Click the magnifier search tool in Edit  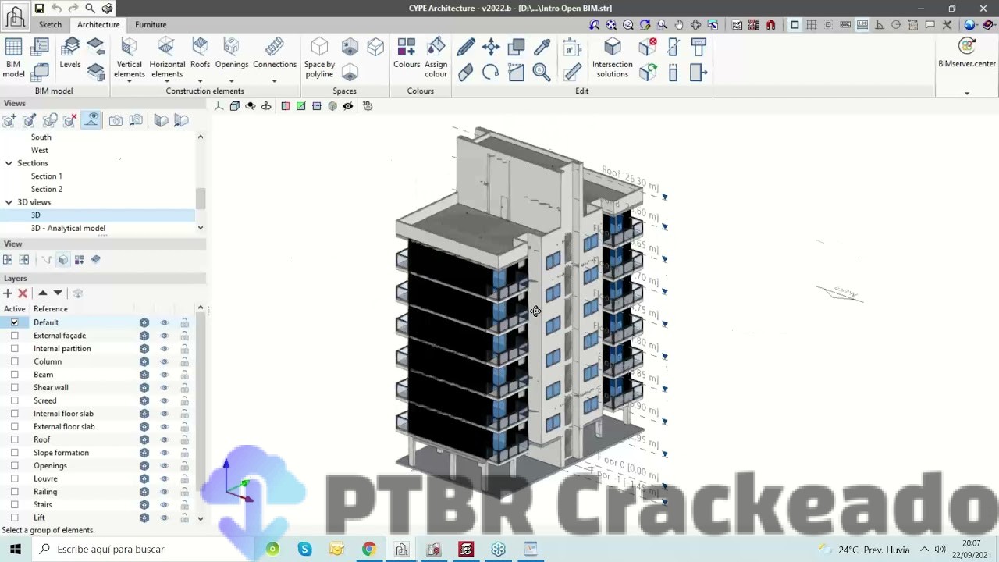tap(542, 73)
